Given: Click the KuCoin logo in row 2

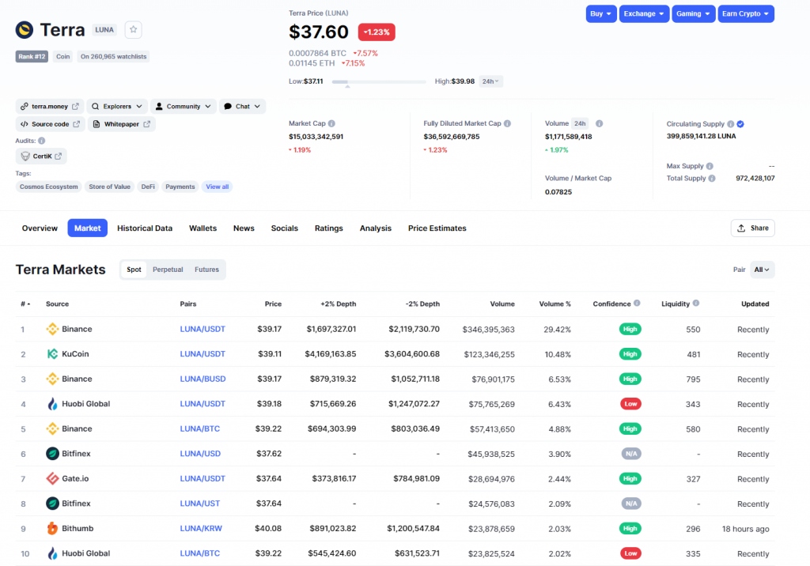Looking at the screenshot, I should [52, 354].
